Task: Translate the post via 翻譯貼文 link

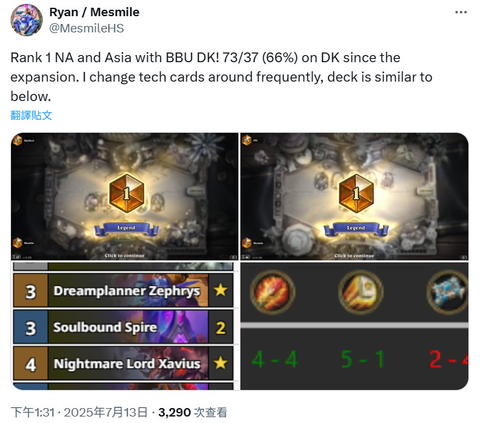Action: point(31,115)
